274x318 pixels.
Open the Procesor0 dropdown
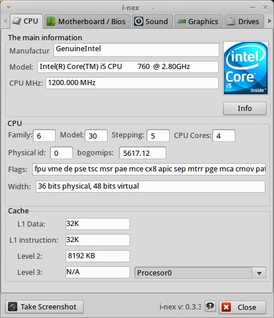tap(200, 273)
